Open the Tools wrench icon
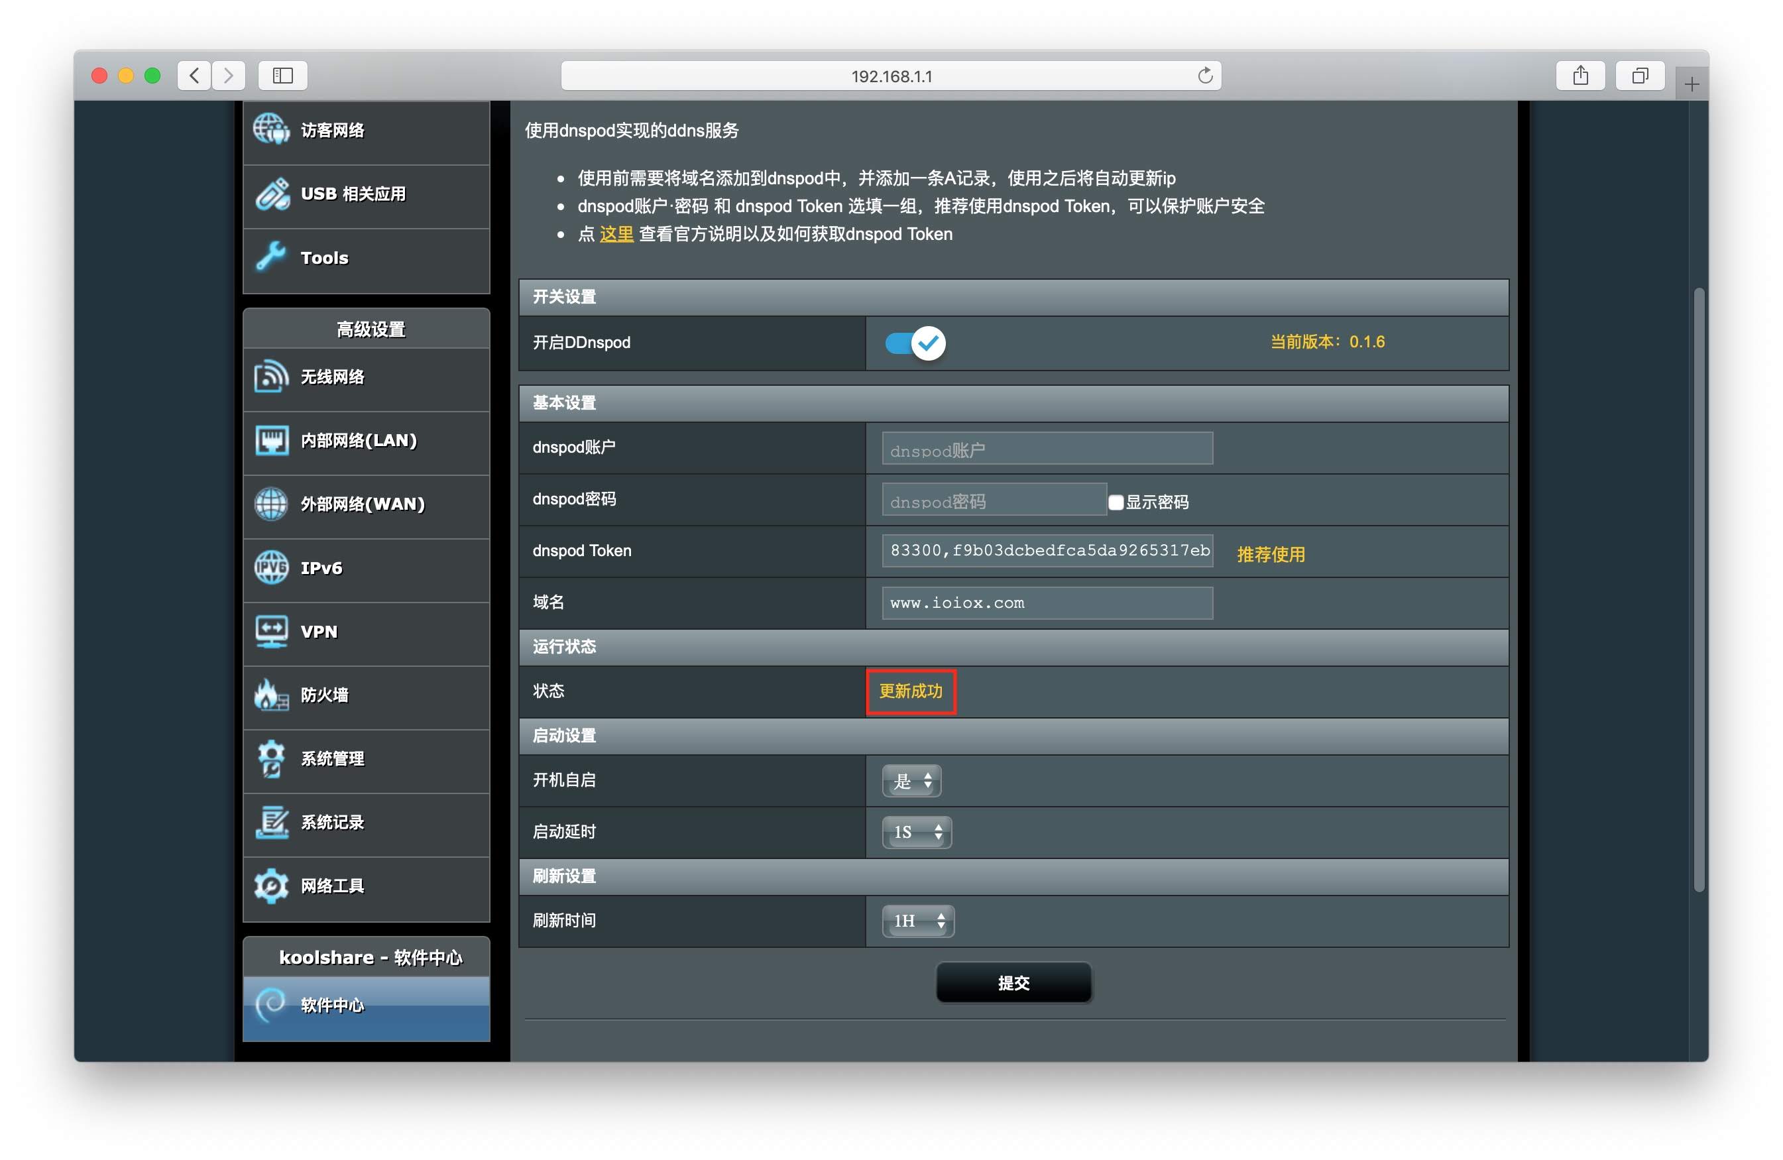 [271, 257]
